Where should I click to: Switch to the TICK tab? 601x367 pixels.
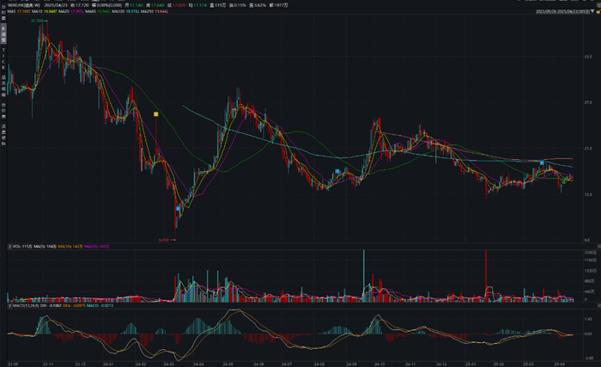3,58
